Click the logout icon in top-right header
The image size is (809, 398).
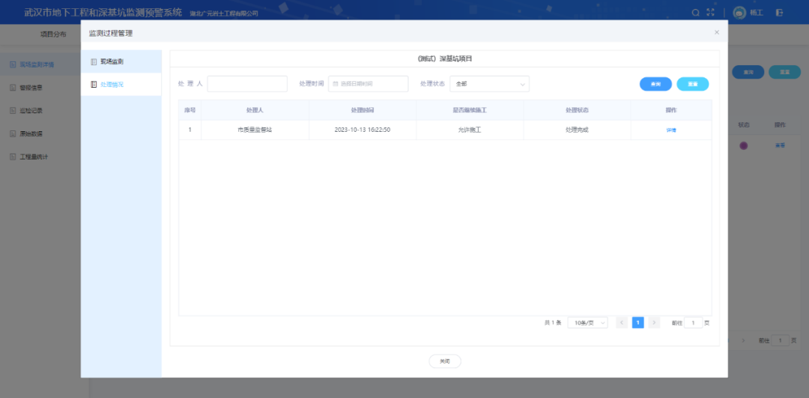coord(780,13)
